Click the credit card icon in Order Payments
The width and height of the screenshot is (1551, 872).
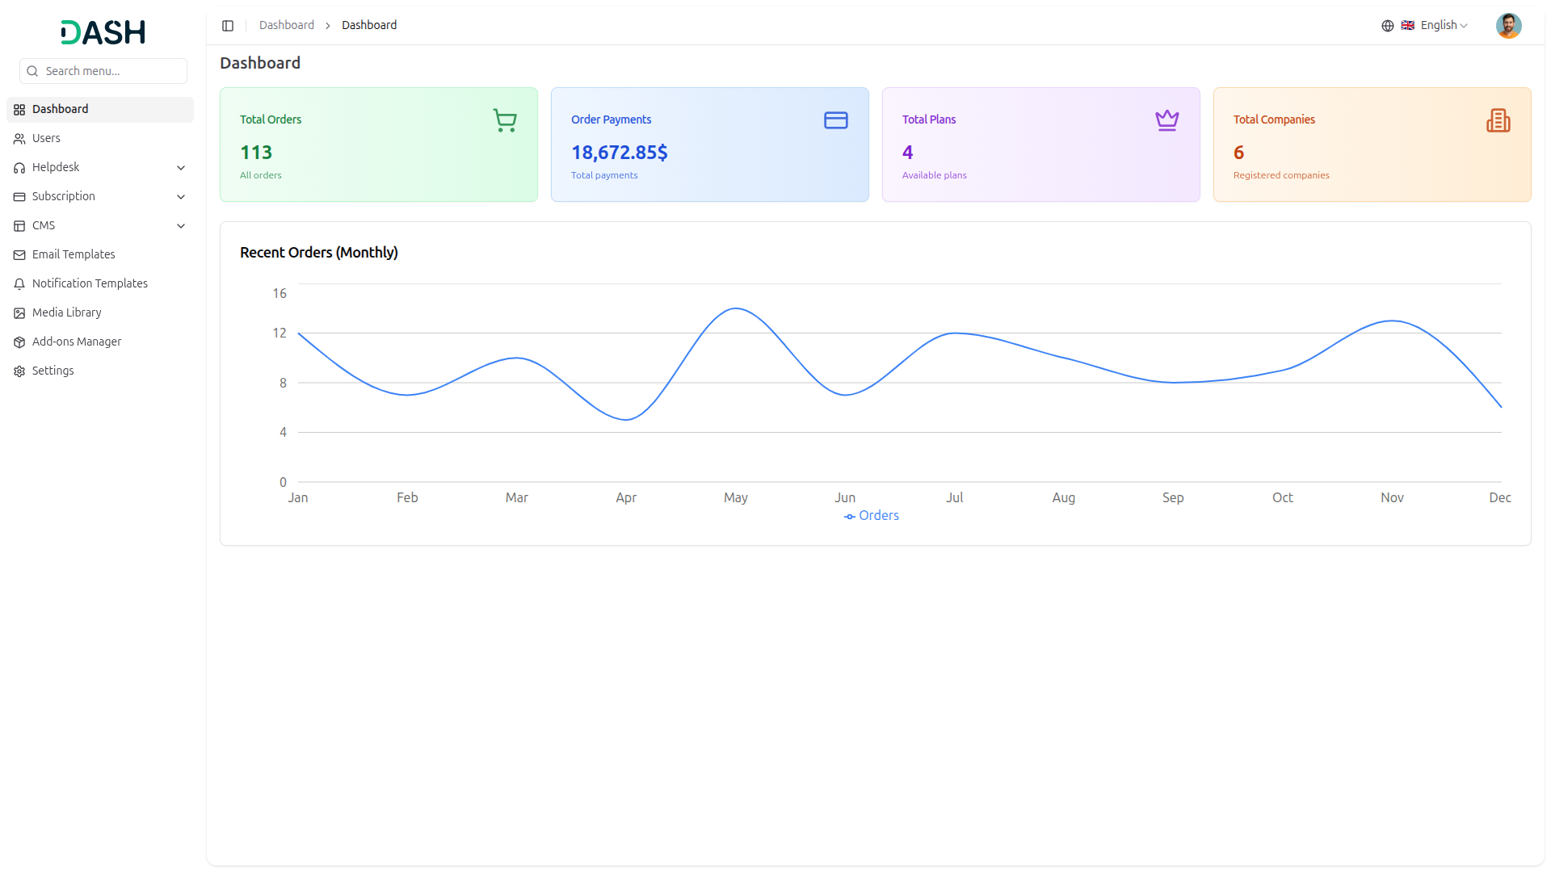tap(836, 120)
